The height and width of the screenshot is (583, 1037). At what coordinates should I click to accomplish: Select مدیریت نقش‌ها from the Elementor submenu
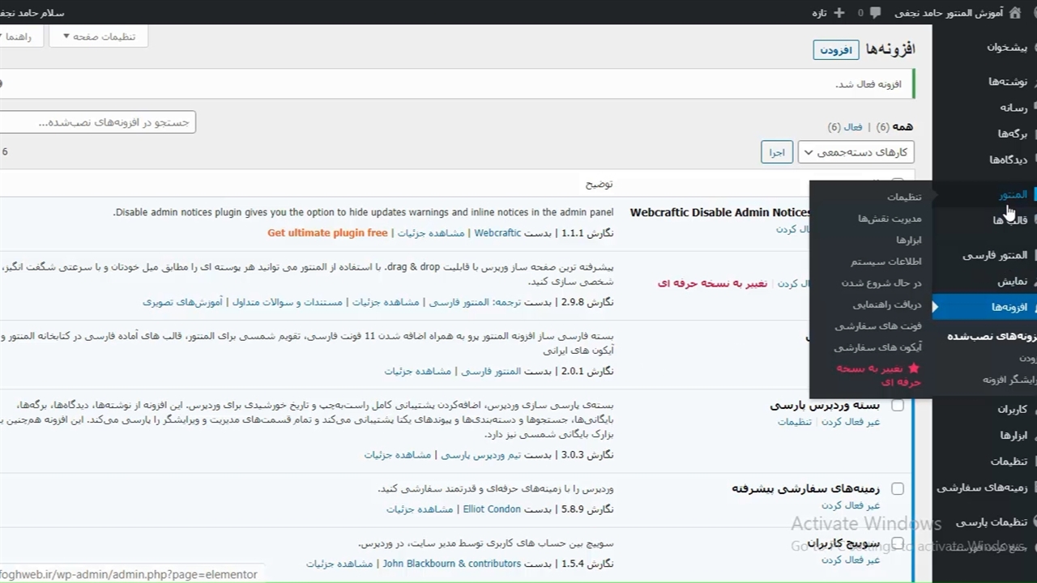pyautogui.click(x=890, y=219)
